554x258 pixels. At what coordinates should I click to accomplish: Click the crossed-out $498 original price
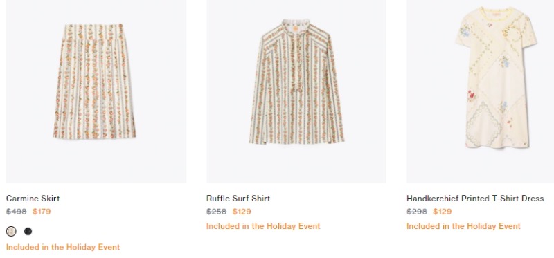[x=16, y=212]
